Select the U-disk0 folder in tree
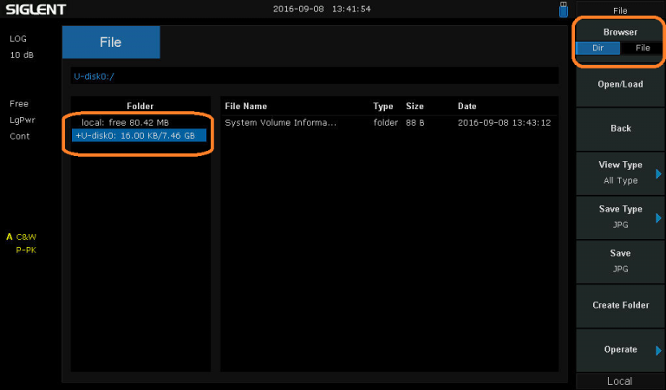This screenshot has width=666, height=390. tap(139, 135)
